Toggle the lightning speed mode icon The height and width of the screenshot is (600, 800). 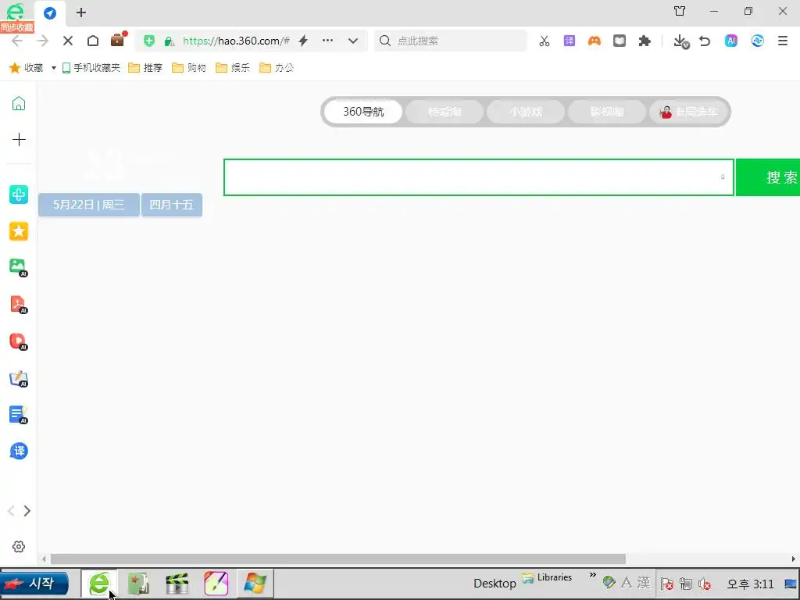[x=303, y=41]
